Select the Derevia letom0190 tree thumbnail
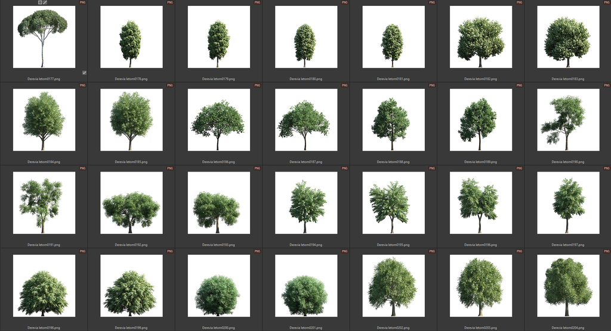 [x=567, y=120]
